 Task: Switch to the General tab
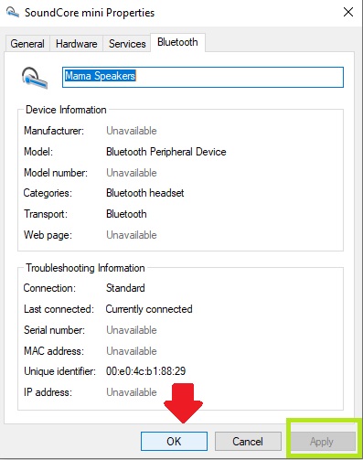27,44
